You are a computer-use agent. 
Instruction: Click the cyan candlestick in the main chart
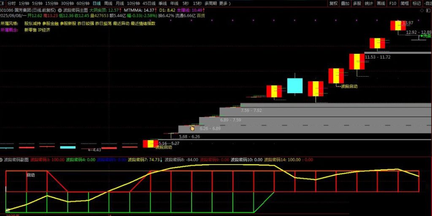pos(294,85)
